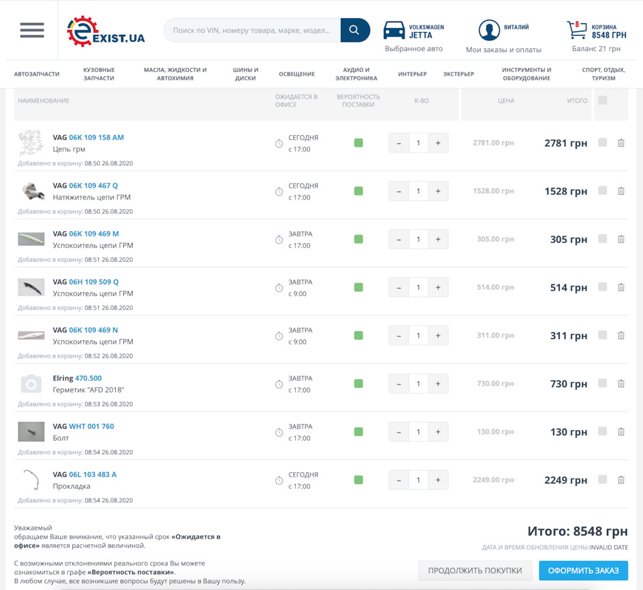This screenshot has height=590, width=643.
Task: Check the 06K 109 467 Q row checkbox
Action: [602, 190]
